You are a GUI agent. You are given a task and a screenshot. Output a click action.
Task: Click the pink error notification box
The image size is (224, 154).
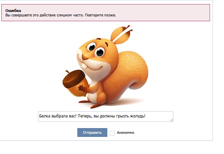point(106,13)
